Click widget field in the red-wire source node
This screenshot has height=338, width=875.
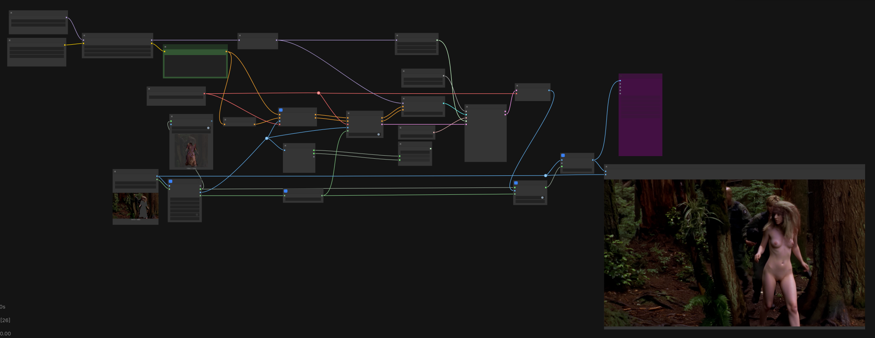tap(176, 98)
